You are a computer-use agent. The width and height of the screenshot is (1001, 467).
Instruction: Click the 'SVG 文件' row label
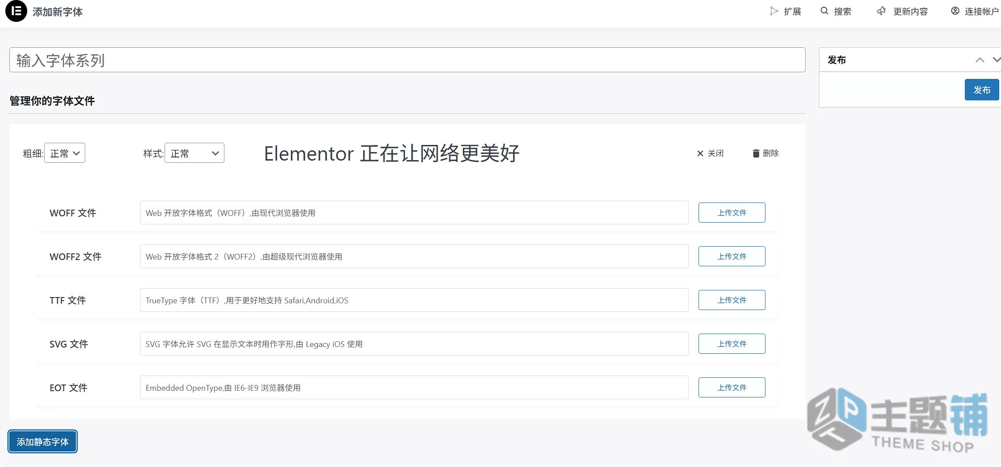coord(69,344)
